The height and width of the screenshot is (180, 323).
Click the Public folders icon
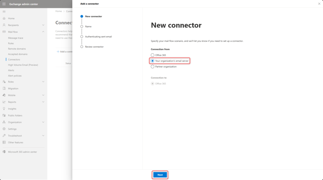[4, 115]
